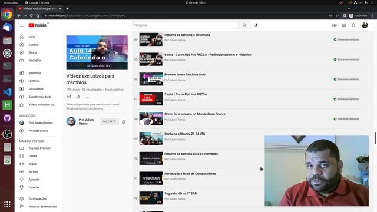Click the search magnifier button
Viewport: 377px width, 212px height.
click(x=244, y=25)
